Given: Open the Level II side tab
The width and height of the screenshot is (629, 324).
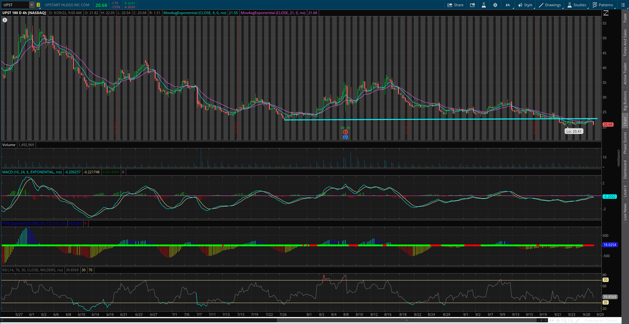Looking at the screenshot, I should (x=624, y=192).
